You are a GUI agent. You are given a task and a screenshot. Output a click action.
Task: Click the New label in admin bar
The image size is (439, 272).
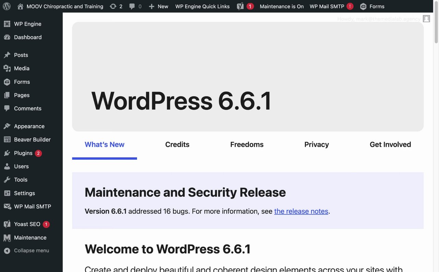(x=163, y=7)
